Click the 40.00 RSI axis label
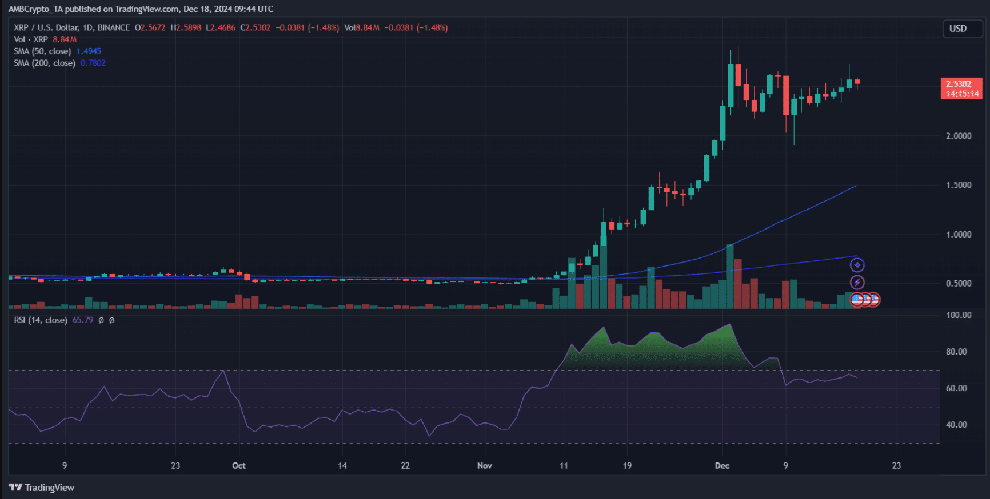990x499 pixels. [956, 425]
